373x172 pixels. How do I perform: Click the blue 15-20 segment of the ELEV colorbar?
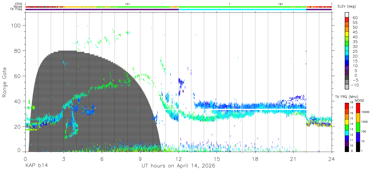pyautogui.click(x=347, y=59)
